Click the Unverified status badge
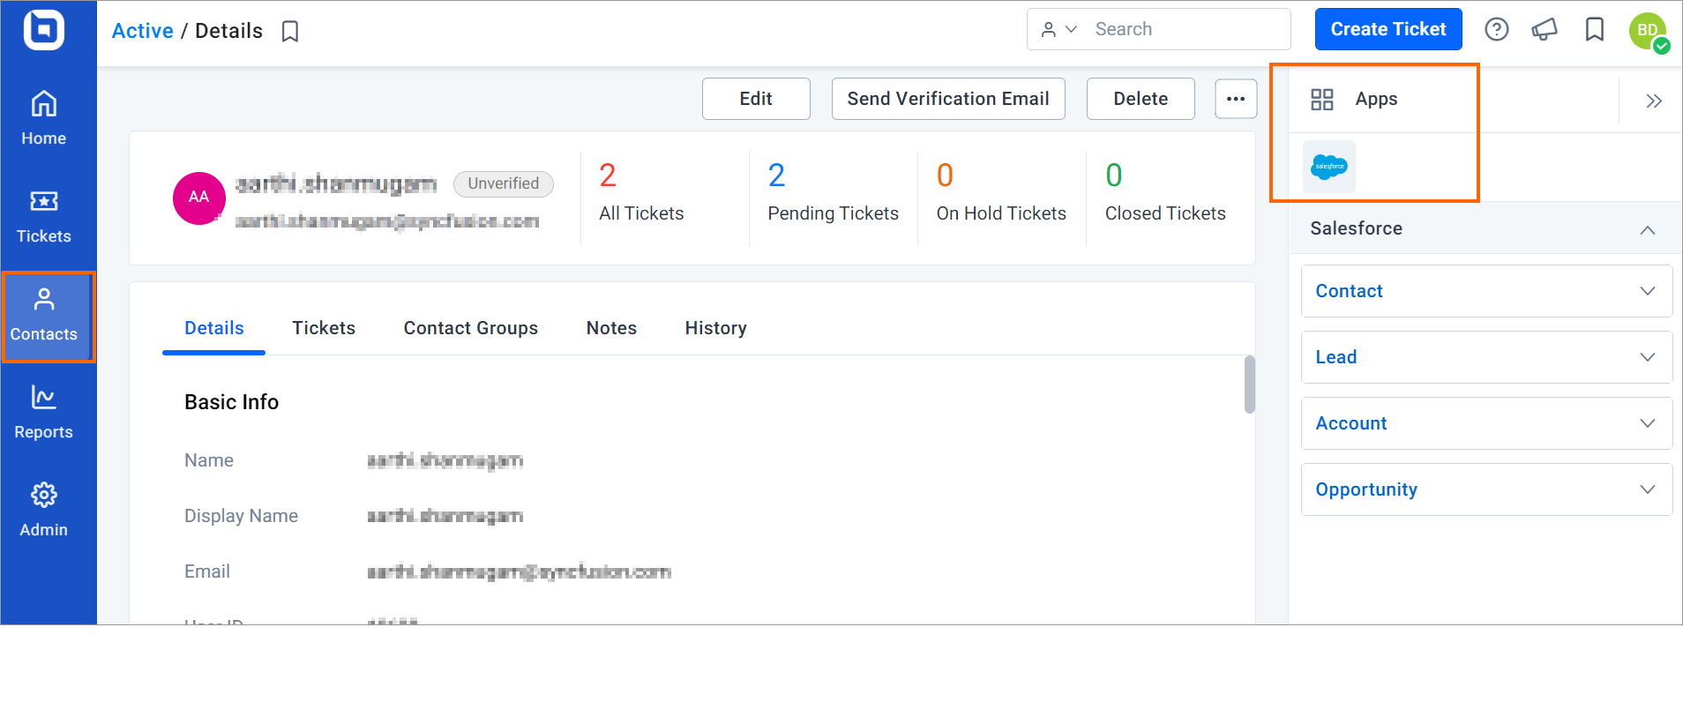The image size is (1683, 702). [503, 183]
